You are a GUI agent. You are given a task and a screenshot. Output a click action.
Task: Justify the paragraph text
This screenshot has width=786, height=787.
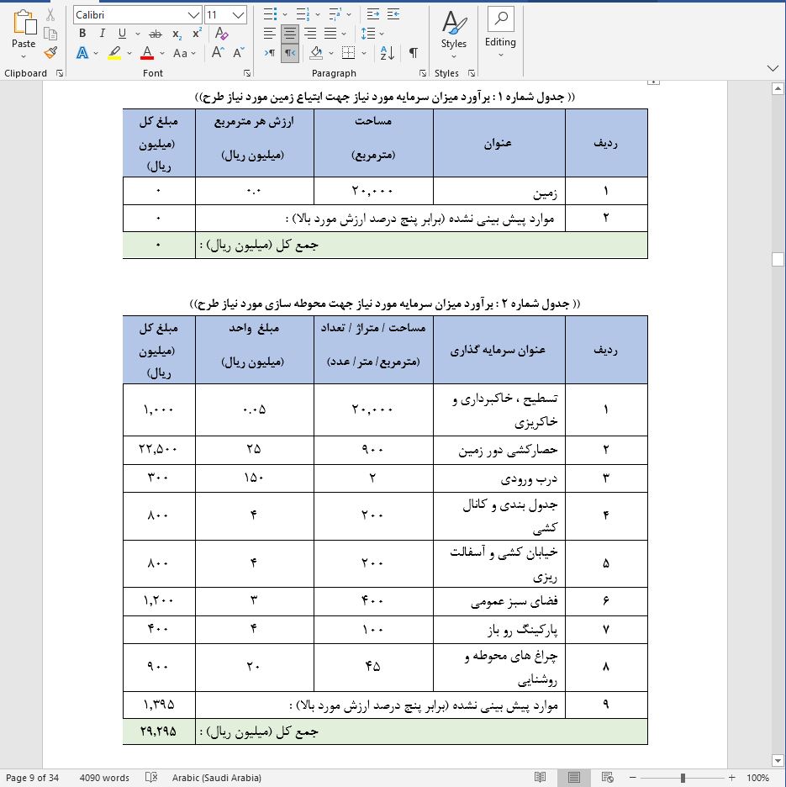pyautogui.click(x=330, y=34)
